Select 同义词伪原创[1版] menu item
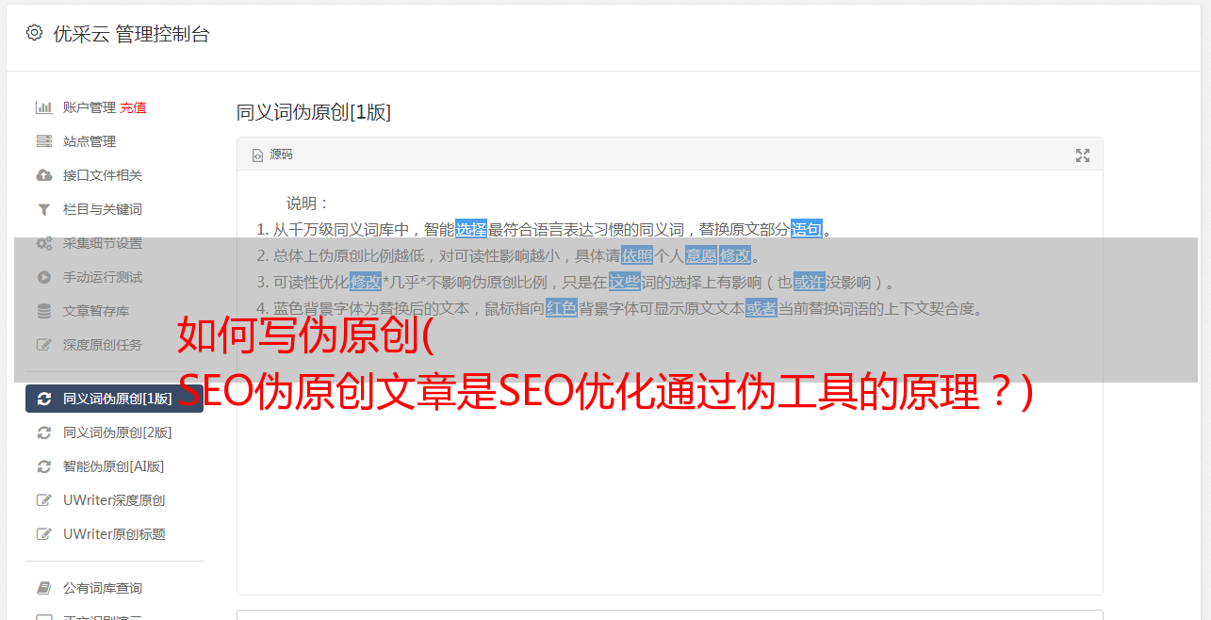 coord(114,399)
